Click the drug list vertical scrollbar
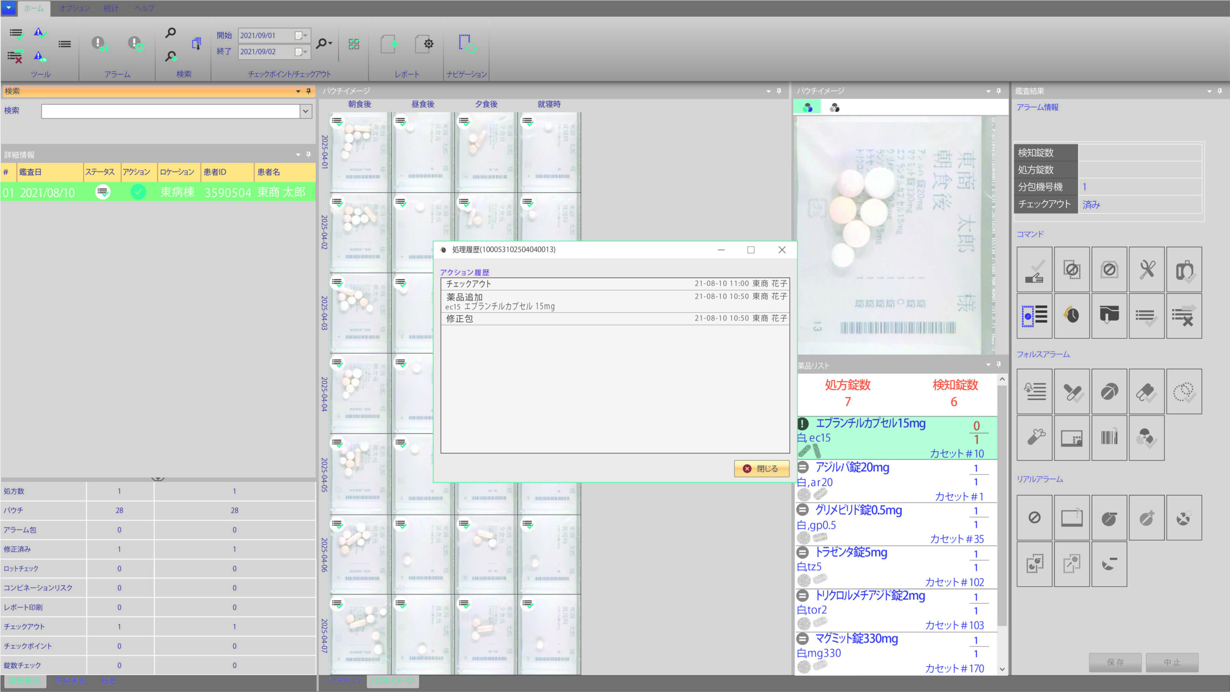The width and height of the screenshot is (1230, 692). click(x=1002, y=505)
